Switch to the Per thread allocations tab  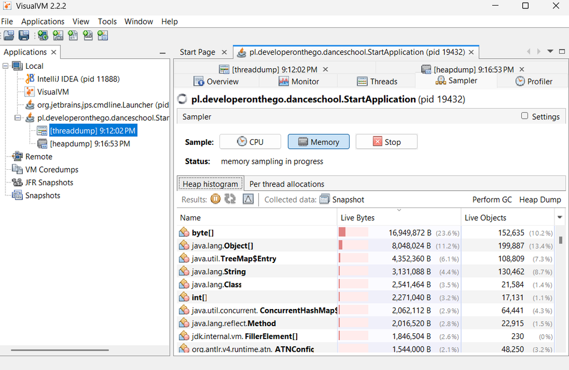click(x=287, y=184)
